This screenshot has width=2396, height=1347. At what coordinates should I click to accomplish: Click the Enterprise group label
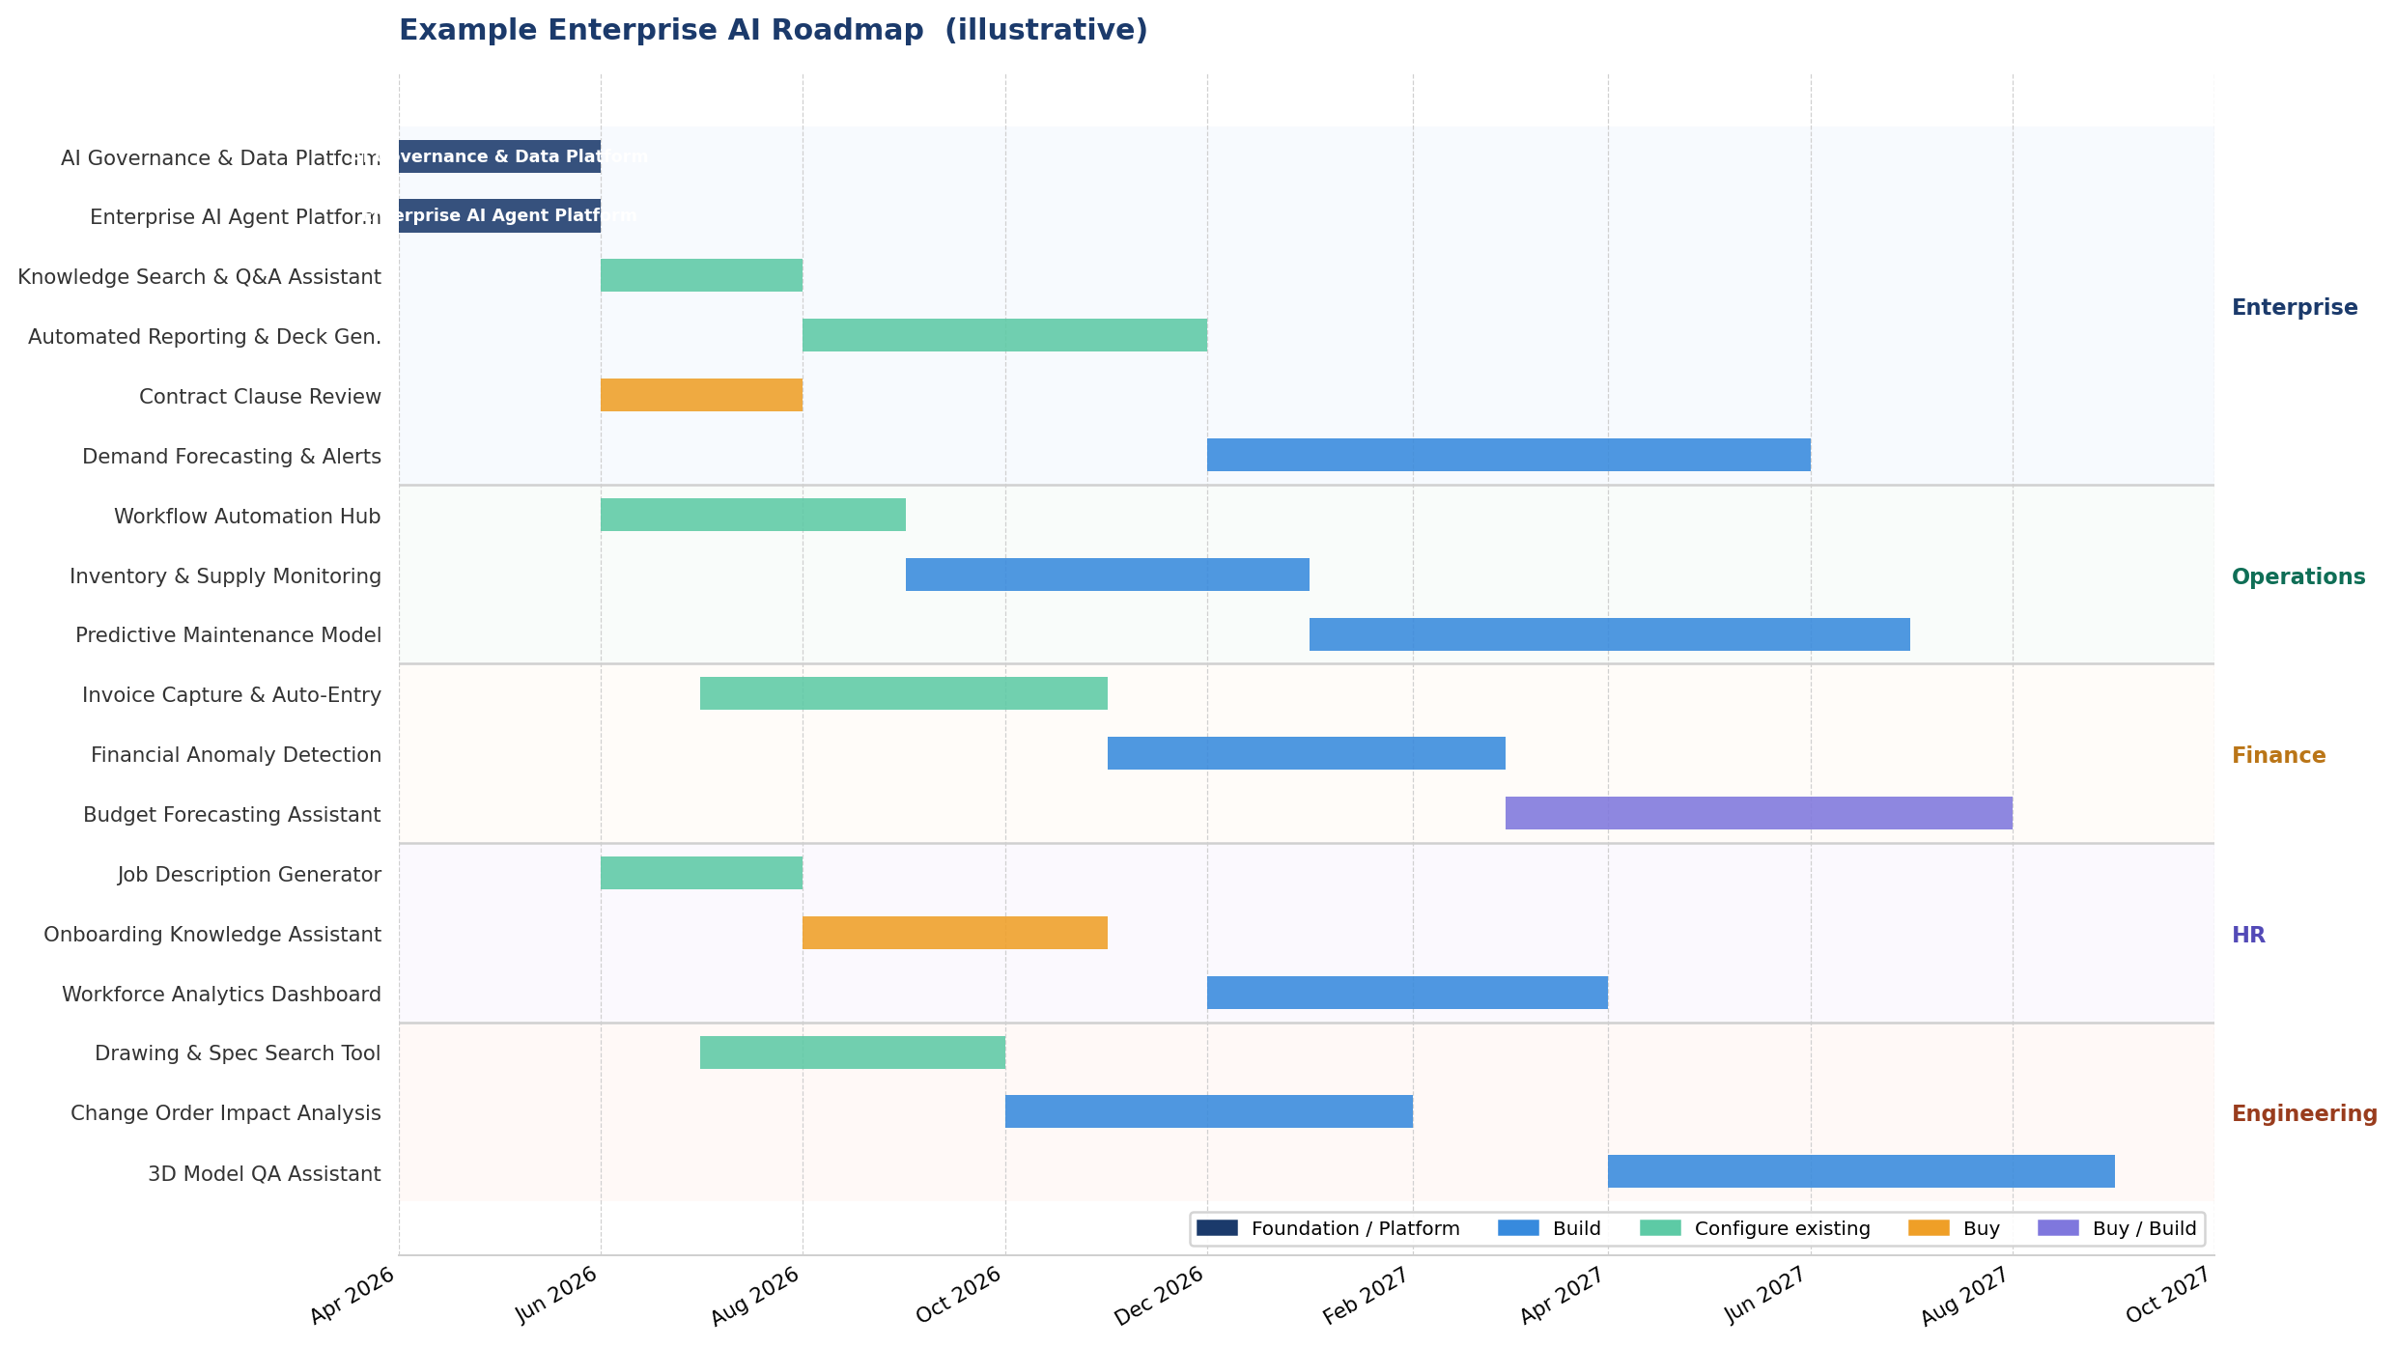2294,308
